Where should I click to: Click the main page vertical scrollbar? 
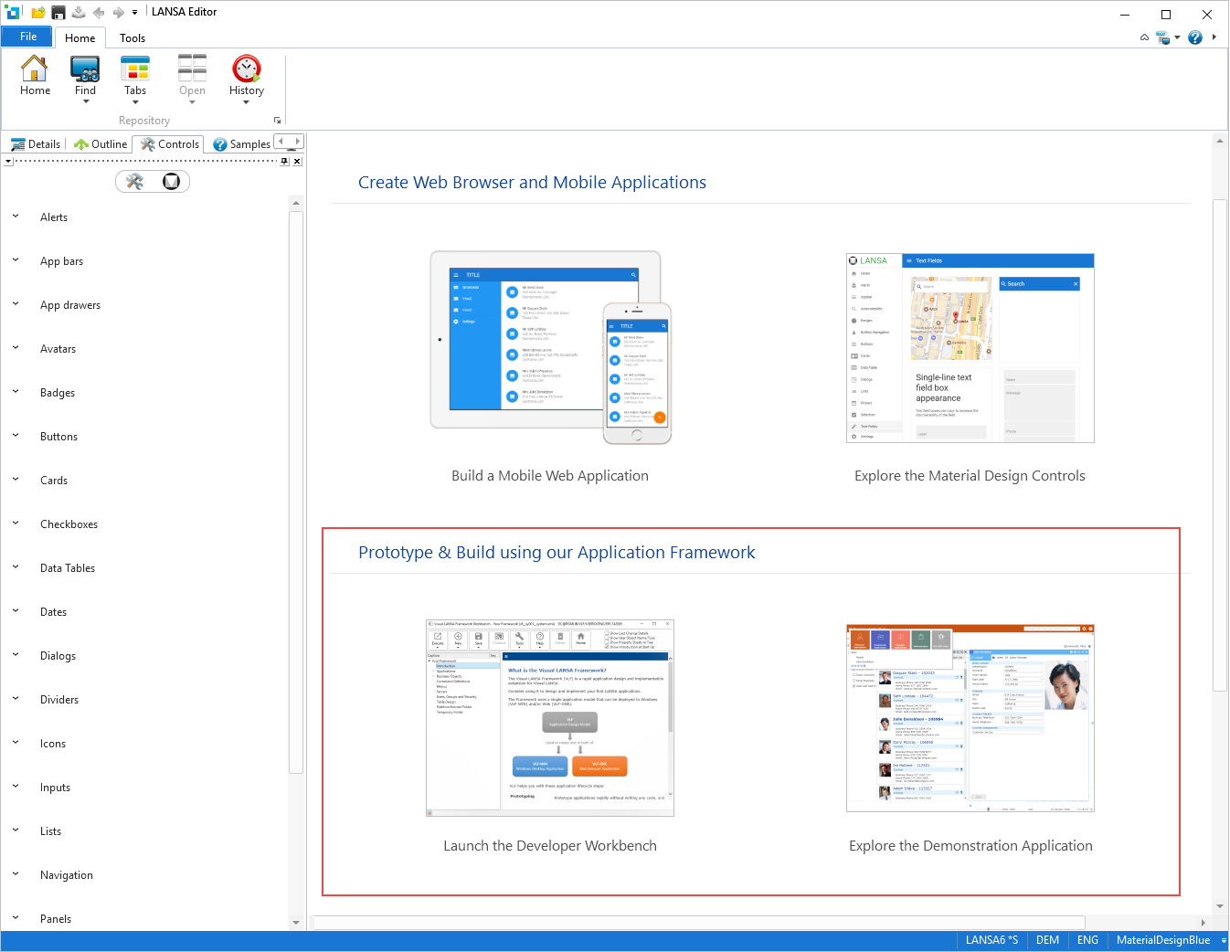pos(1220,443)
